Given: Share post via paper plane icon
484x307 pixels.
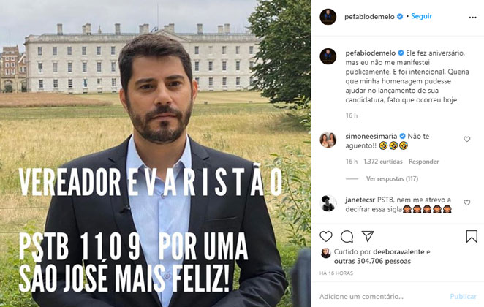Looking at the screenshot, I should pyautogui.click(x=368, y=236).
